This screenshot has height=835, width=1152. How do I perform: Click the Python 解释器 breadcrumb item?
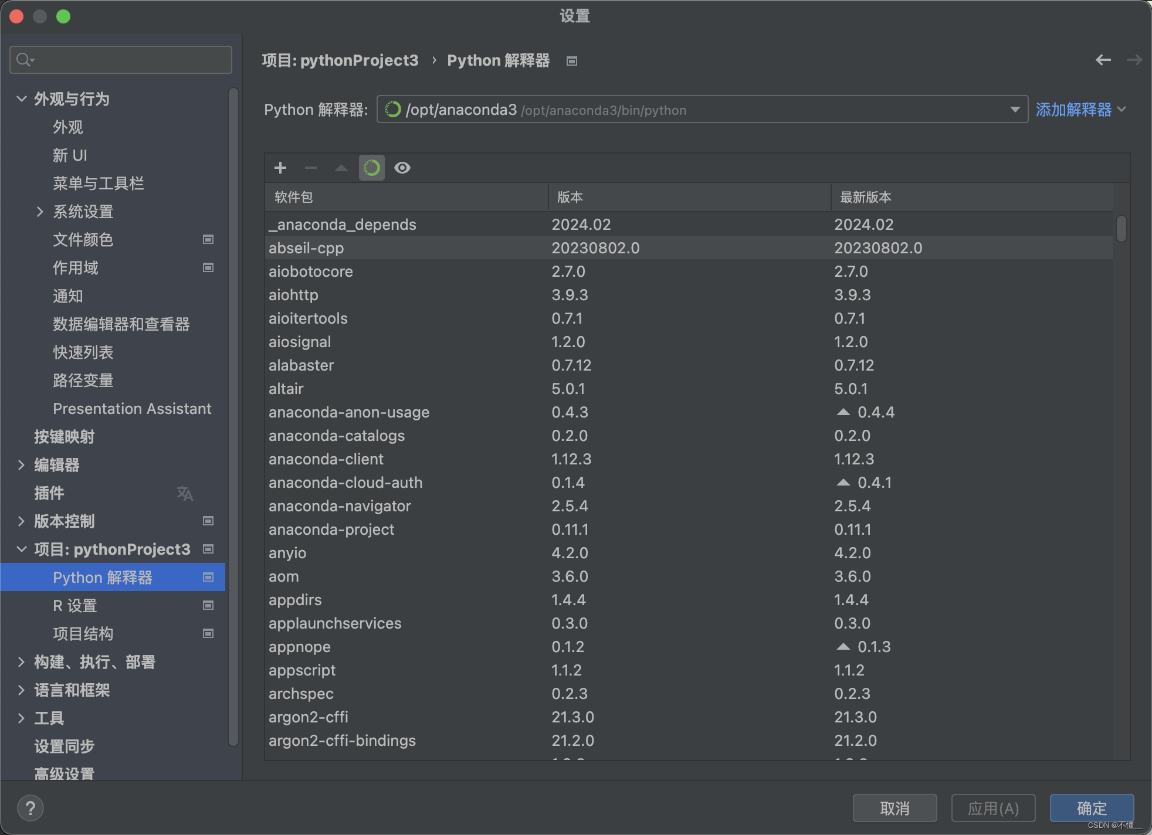tap(498, 60)
